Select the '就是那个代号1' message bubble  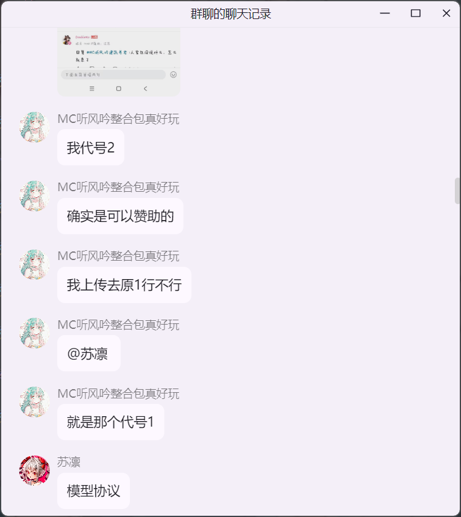(x=111, y=422)
